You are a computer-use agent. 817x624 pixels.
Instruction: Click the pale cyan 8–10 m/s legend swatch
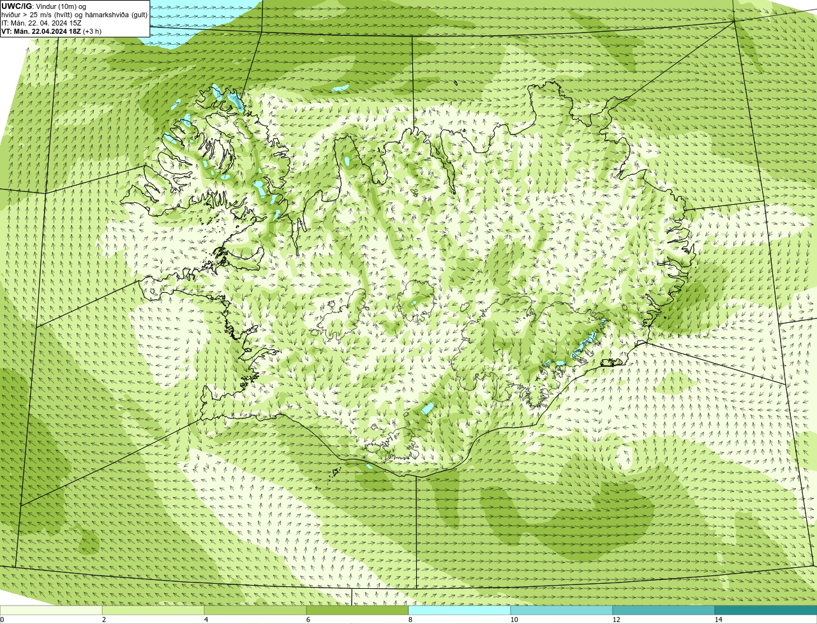pyautogui.click(x=460, y=610)
